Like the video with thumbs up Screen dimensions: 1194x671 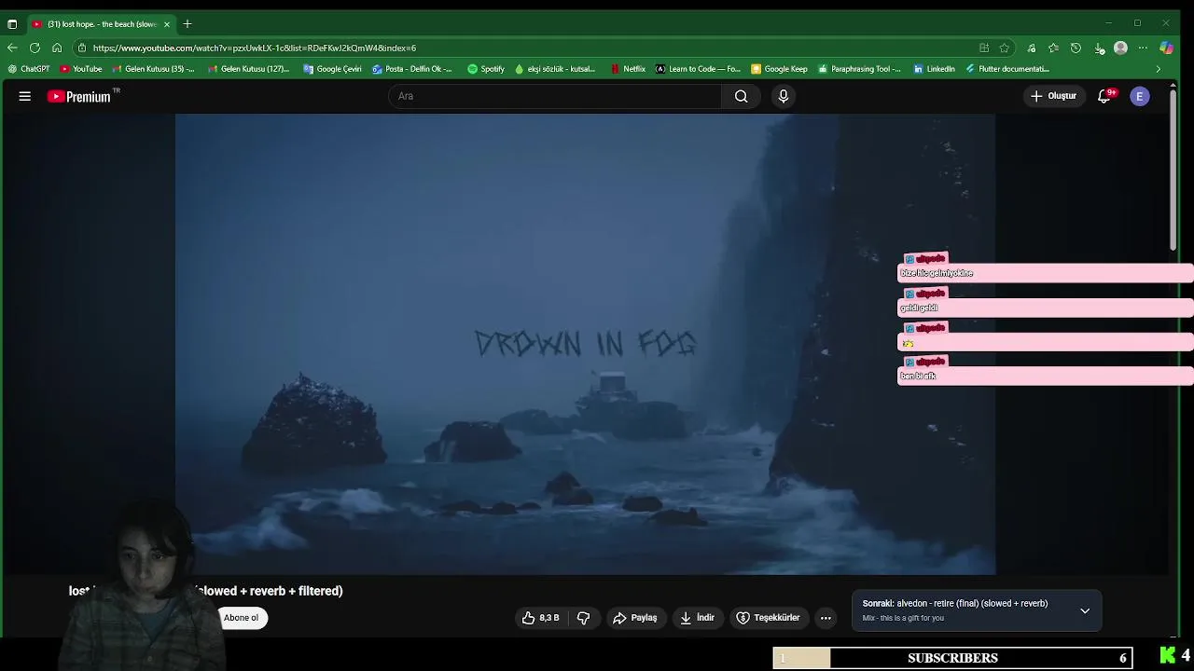point(541,618)
